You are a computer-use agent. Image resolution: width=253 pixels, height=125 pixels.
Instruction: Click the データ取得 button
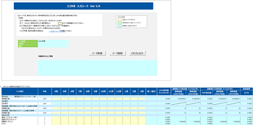coord(97,53)
